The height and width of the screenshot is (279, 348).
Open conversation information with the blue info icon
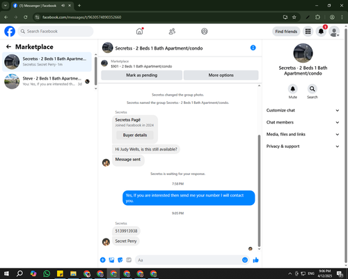[x=253, y=47]
